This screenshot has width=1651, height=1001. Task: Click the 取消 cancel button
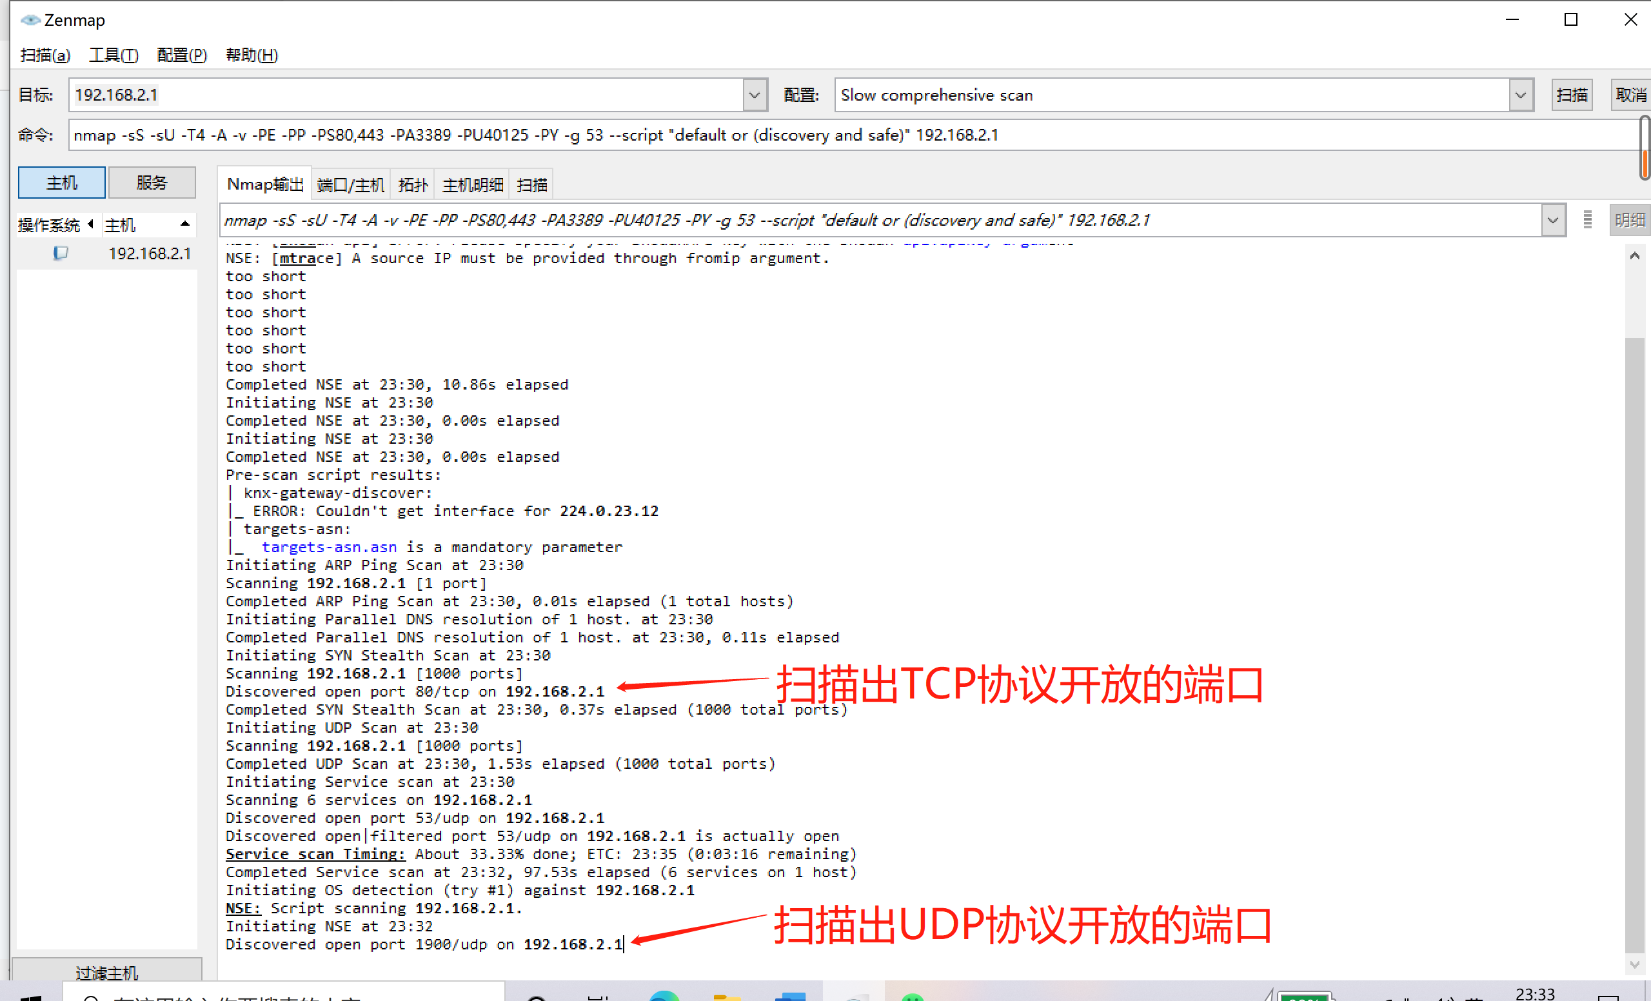(1630, 94)
